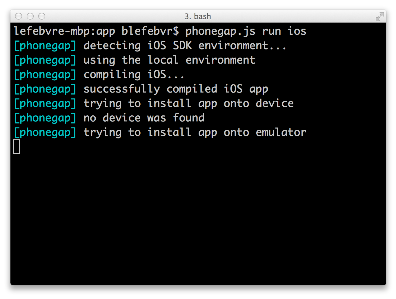
Task: Click the 'successfully compiled iOS app' line
Action: (176, 89)
